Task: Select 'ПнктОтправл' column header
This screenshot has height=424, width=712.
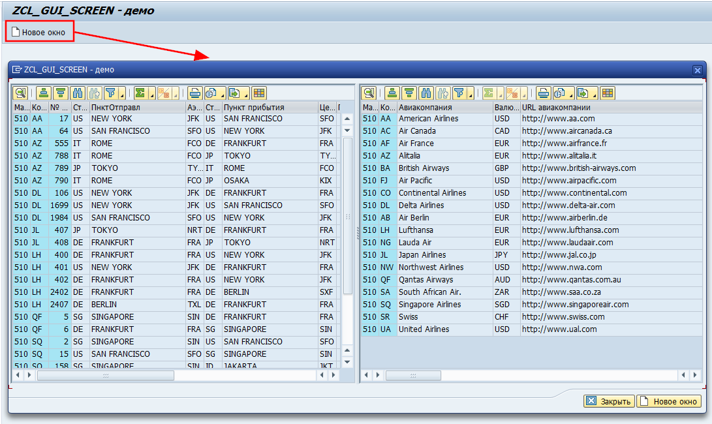Action: click(137, 108)
